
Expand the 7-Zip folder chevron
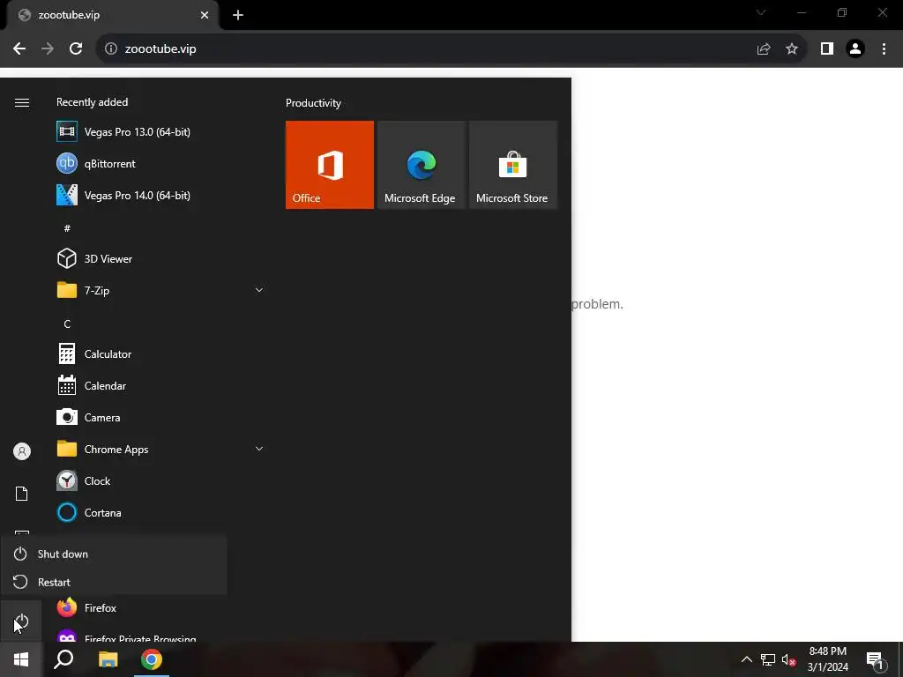coord(259,290)
